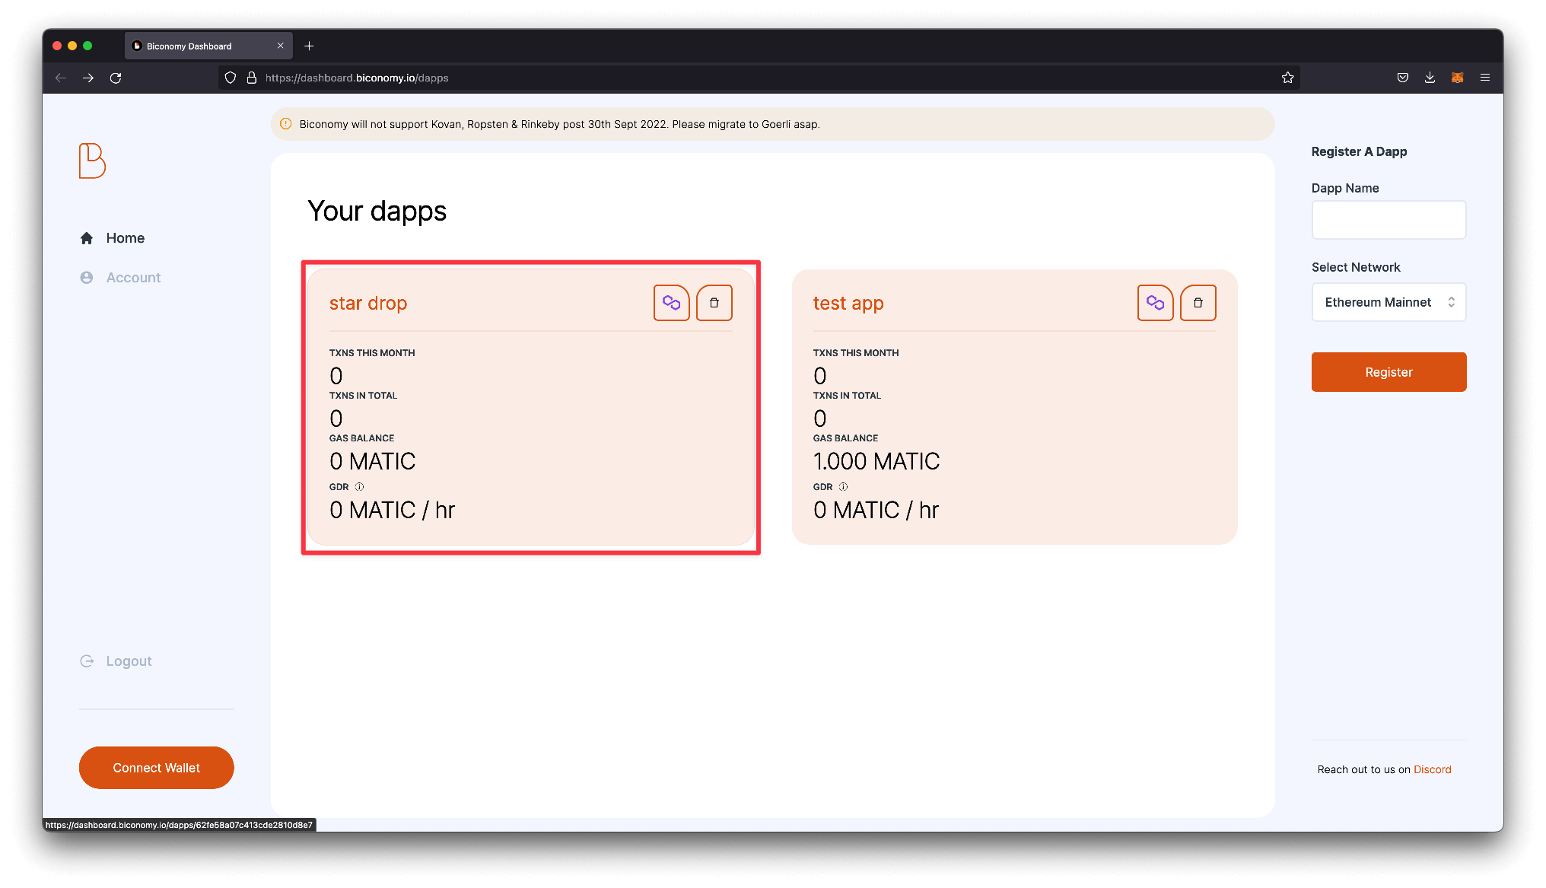The height and width of the screenshot is (888, 1546).
Task: Open the Select Network dropdown
Action: click(x=1388, y=302)
